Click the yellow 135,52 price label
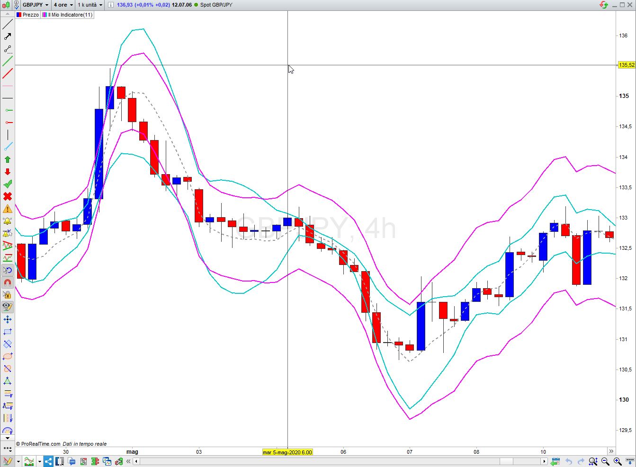Viewport: 636px width, 467px height. 627,65
